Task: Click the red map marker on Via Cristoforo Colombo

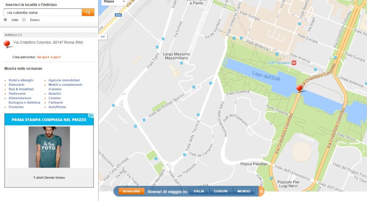Action: pos(299,88)
